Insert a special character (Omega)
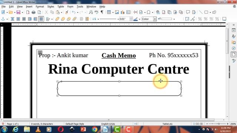 pos(148,12)
